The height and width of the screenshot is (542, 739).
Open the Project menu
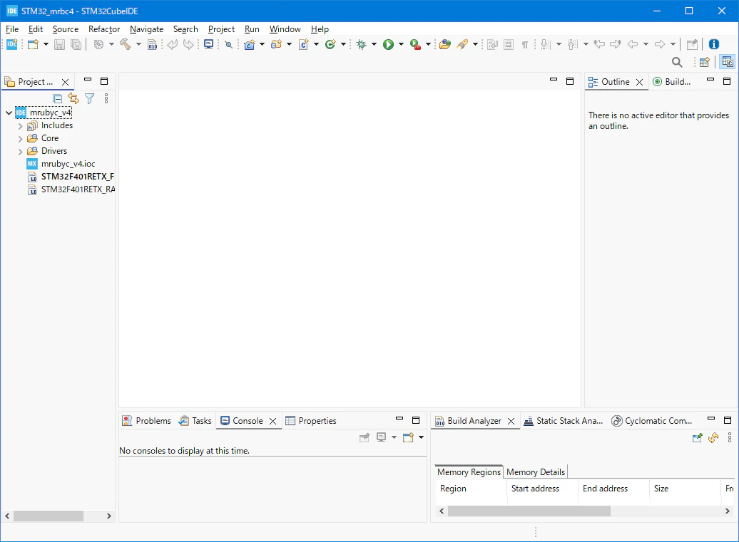[222, 29]
